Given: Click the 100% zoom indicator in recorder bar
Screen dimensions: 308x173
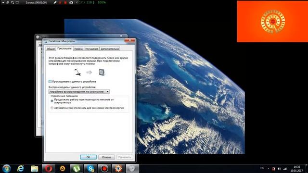Looking at the screenshot, I should pos(102,2).
